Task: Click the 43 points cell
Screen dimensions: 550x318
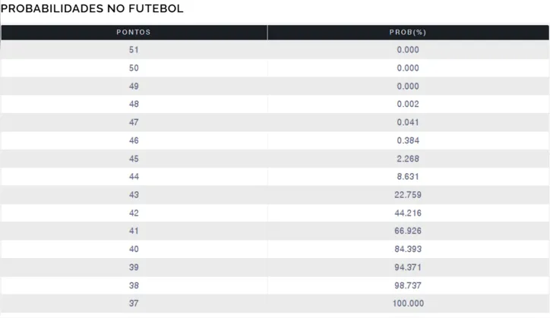Action: point(134,195)
